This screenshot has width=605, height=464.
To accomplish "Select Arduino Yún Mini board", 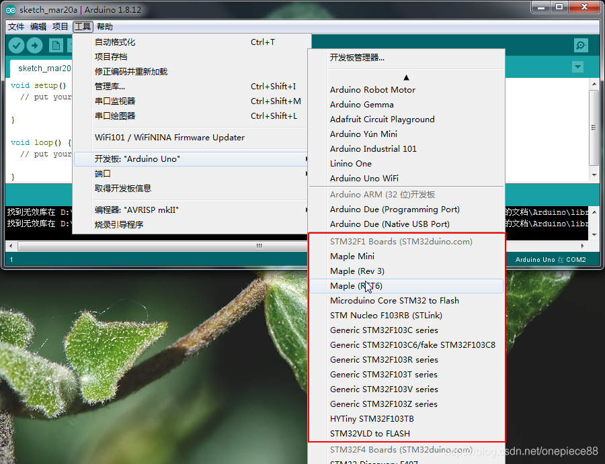I will tap(406, 134).
